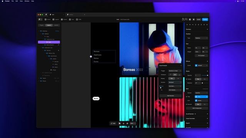246x138 pixels.
Task: Expand the Tablet breakpoint layer
Action: pos(39,78)
